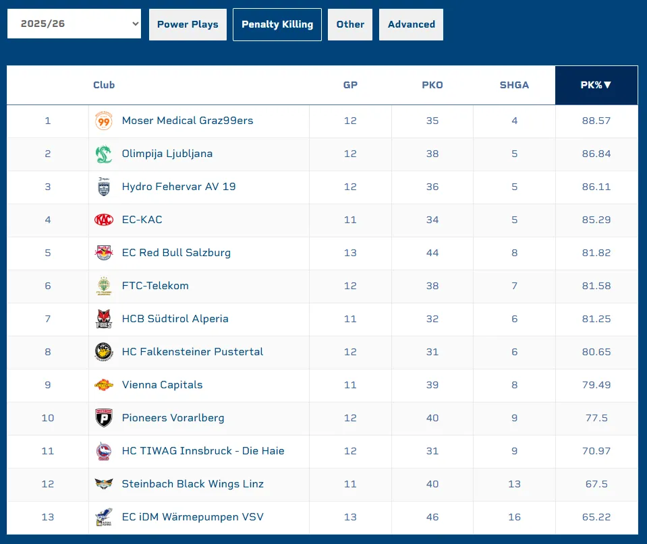Open the FTC-Telekom team link

pyautogui.click(x=155, y=286)
